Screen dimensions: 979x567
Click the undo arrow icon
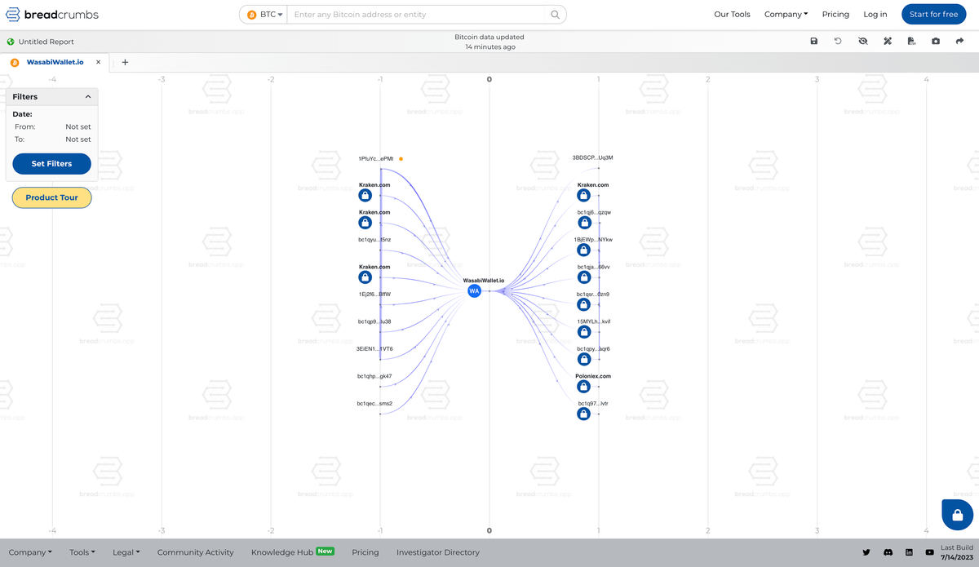pos(838,41)
